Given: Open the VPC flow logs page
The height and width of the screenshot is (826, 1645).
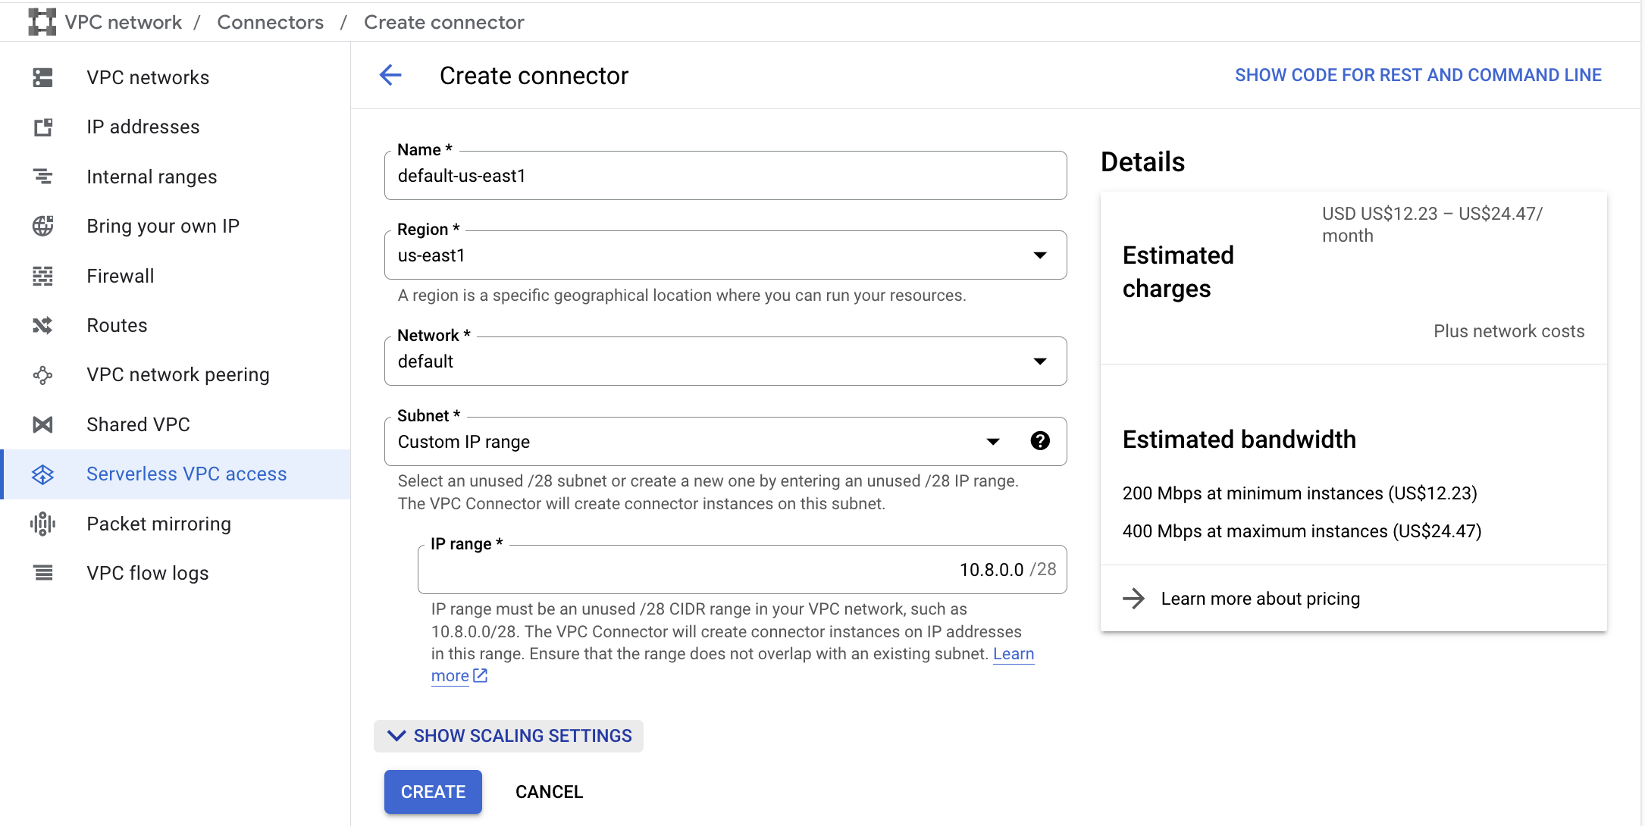Looking at the screenshot, I should (x=148, y=573).
